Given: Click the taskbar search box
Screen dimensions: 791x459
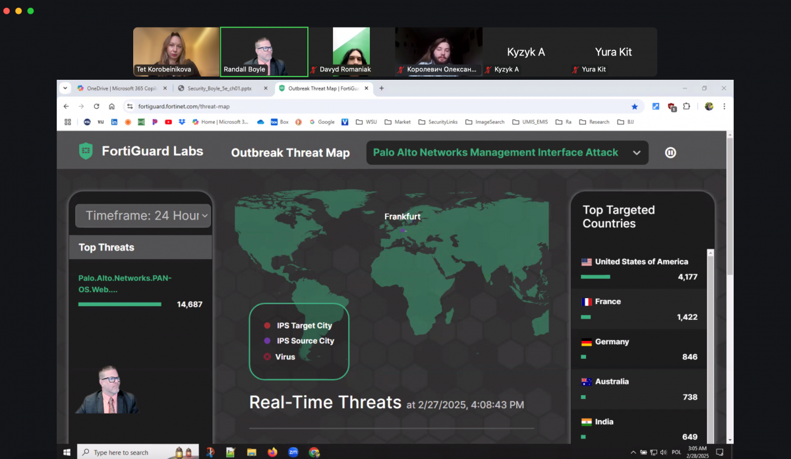Looking at the screenshot, I should click(136, 452).
